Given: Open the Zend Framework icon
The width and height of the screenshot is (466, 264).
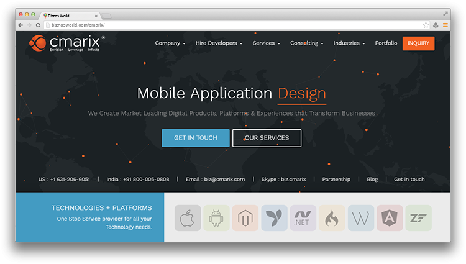Looking at the screenshot, I should click(418, 218).
